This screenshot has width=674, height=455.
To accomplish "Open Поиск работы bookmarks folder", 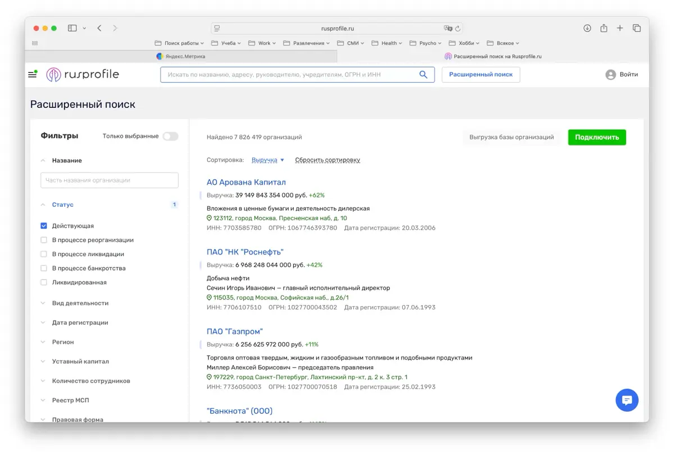I will point(179,43).
